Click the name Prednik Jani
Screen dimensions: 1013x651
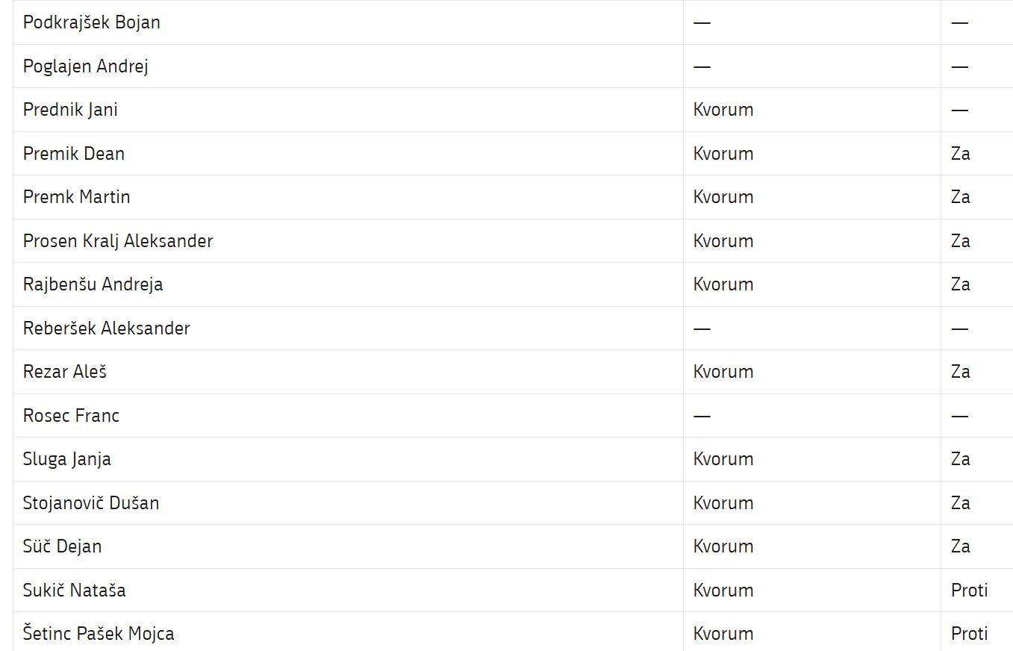point(70,110)
